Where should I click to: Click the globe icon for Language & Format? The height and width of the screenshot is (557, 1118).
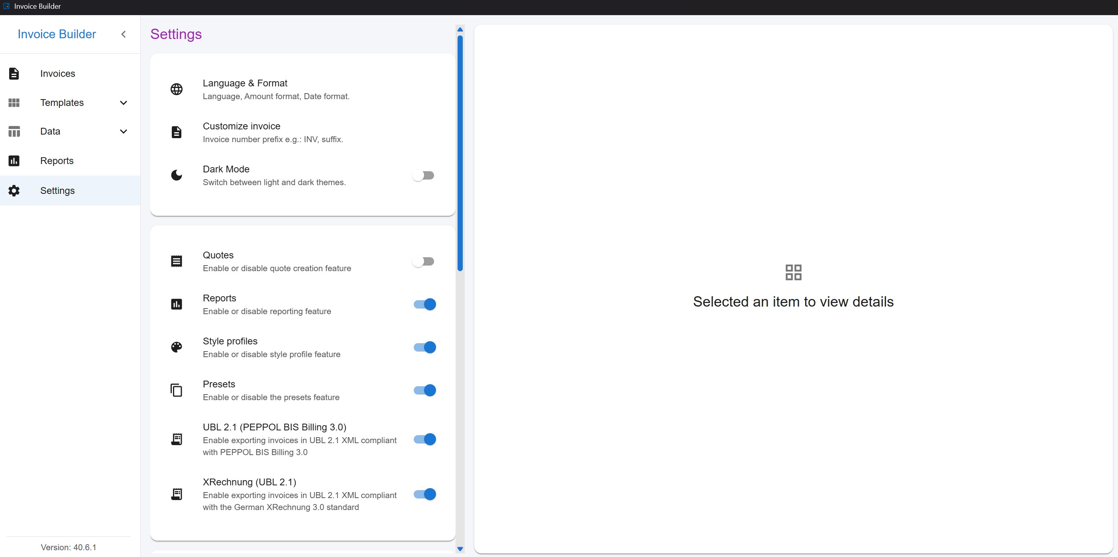pyautogui.click(x=176, y=89)
